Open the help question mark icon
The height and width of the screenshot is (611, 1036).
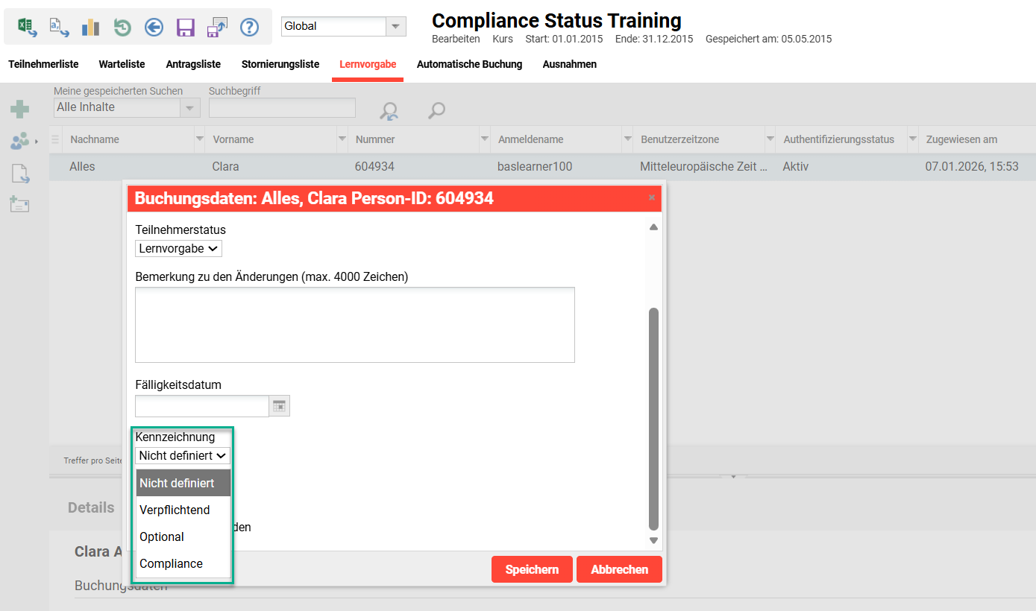click(249, 28)
